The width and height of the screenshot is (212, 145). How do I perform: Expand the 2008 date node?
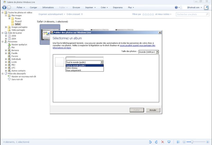coord(6,36)
